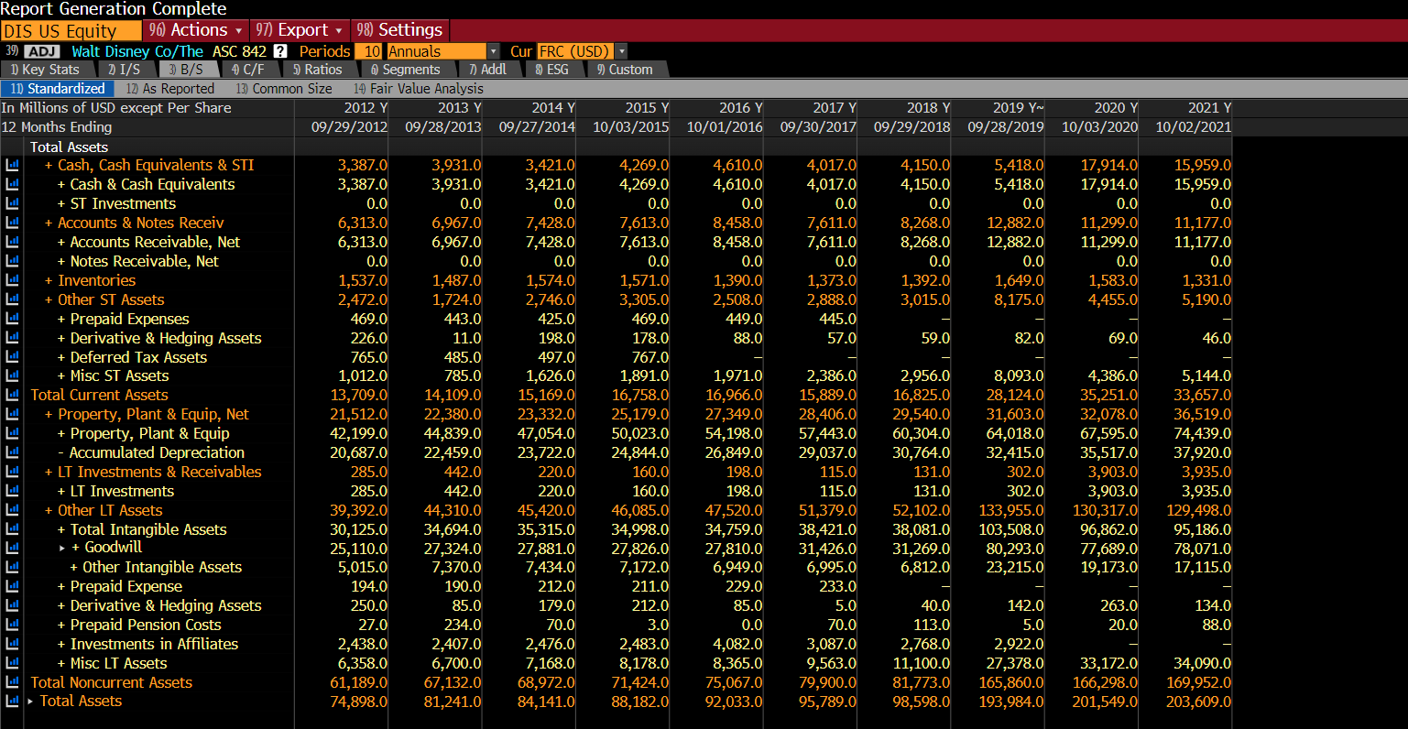The height and width of the screenshot is (729, 1408).
Task: Open the chart icon beside Cash & Cash Equivalents
Action: point(12,184)
